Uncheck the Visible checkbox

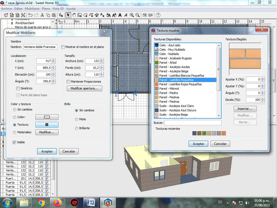coord(14,142)
